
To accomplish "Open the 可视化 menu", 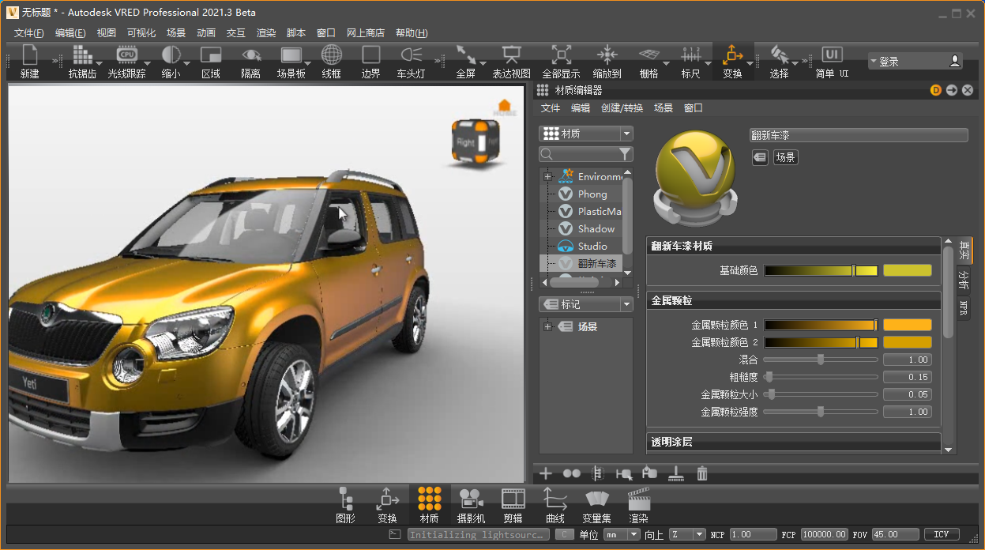I will point(141,32).
